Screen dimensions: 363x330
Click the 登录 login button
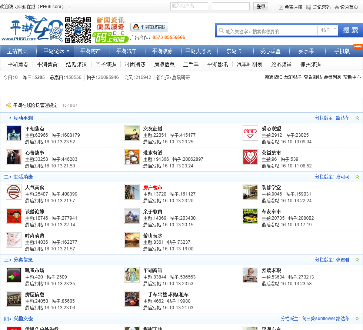pyautogui.click(x=261, y=6)
